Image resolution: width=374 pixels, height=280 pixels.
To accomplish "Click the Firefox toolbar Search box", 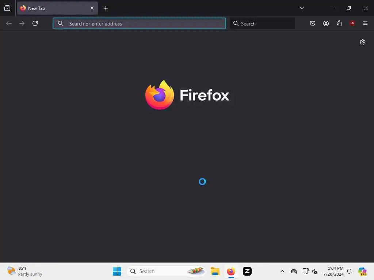I will click(263, 24).
